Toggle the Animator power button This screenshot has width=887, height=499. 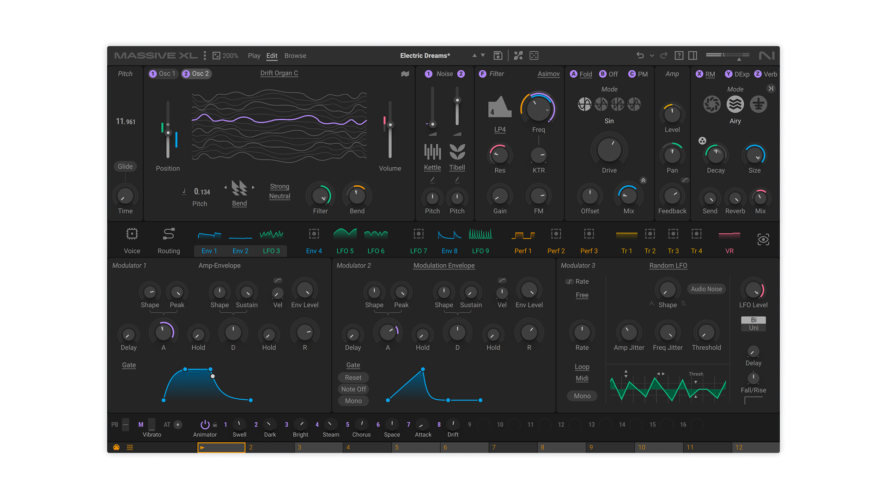point(205,424)
